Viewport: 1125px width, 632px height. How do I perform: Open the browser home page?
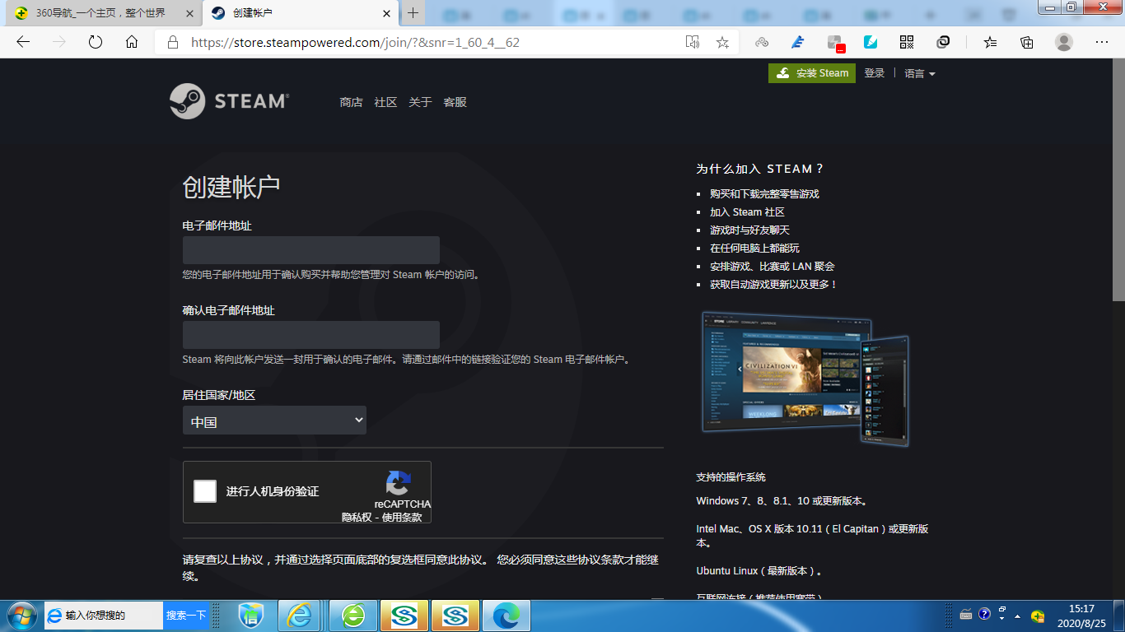click(x=132, y=42)
